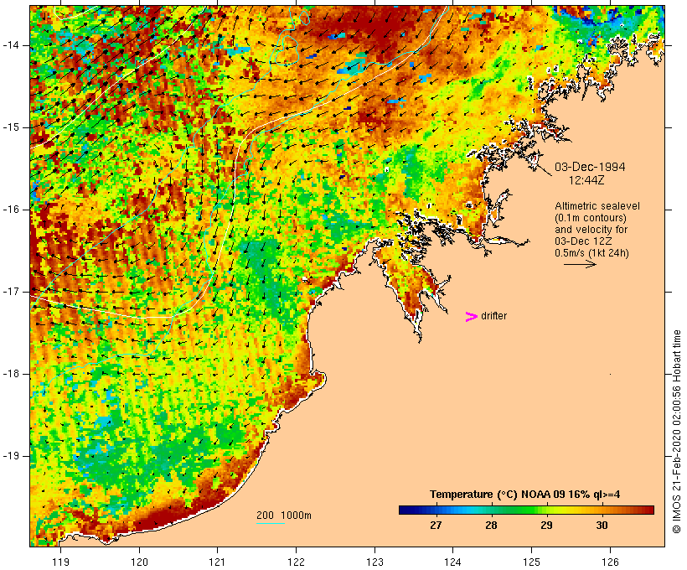Click the velocity scale arrow under 0.5m/s
Image resolution: width=687 pixels, height=570 pixels.
[x=580, y=264]
